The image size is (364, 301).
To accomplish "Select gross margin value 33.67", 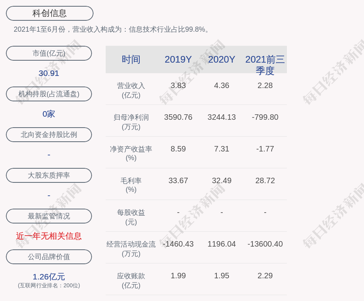I will (178, 180).
